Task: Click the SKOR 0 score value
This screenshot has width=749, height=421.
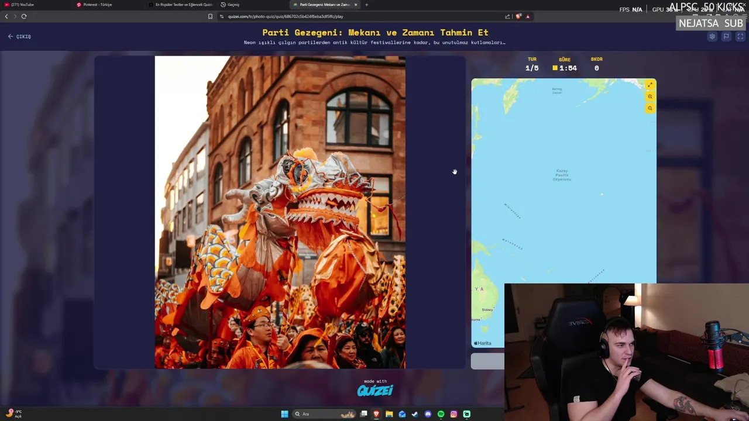Action: pyautogui.click(x=596, y=68)
